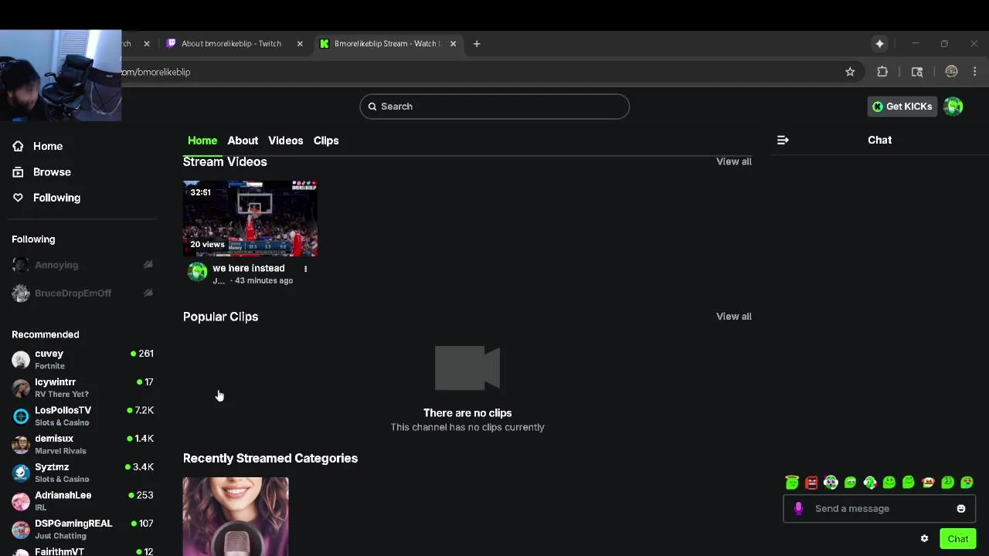Switch to the About channel tab
989x556 pixels.
point(243,141)
